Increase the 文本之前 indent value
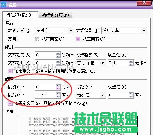153x135 pixels. click(x=58, y=53)
